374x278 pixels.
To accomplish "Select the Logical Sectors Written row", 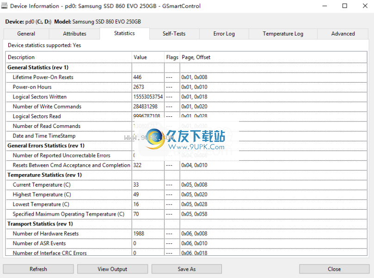I will [186, 97].
